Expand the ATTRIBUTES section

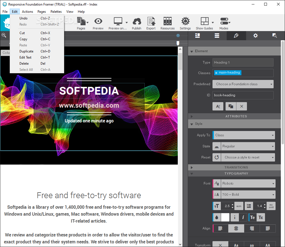click(192, 116)
